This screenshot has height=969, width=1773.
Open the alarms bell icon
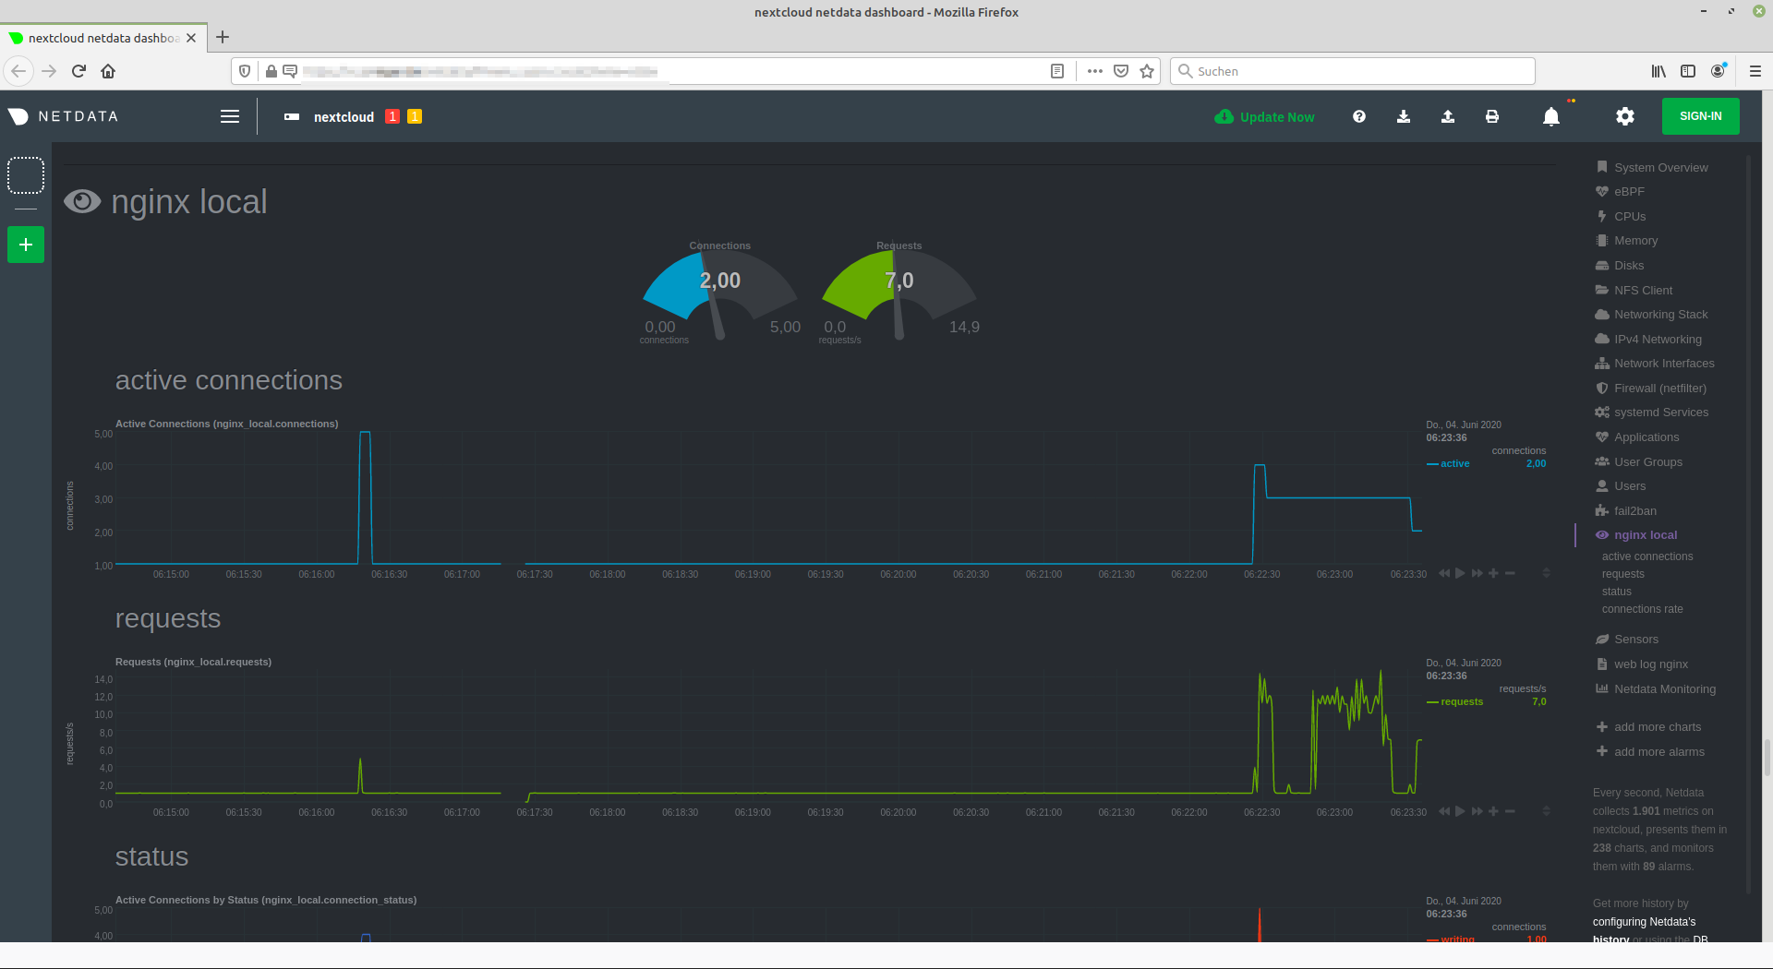pos(1551,116)
